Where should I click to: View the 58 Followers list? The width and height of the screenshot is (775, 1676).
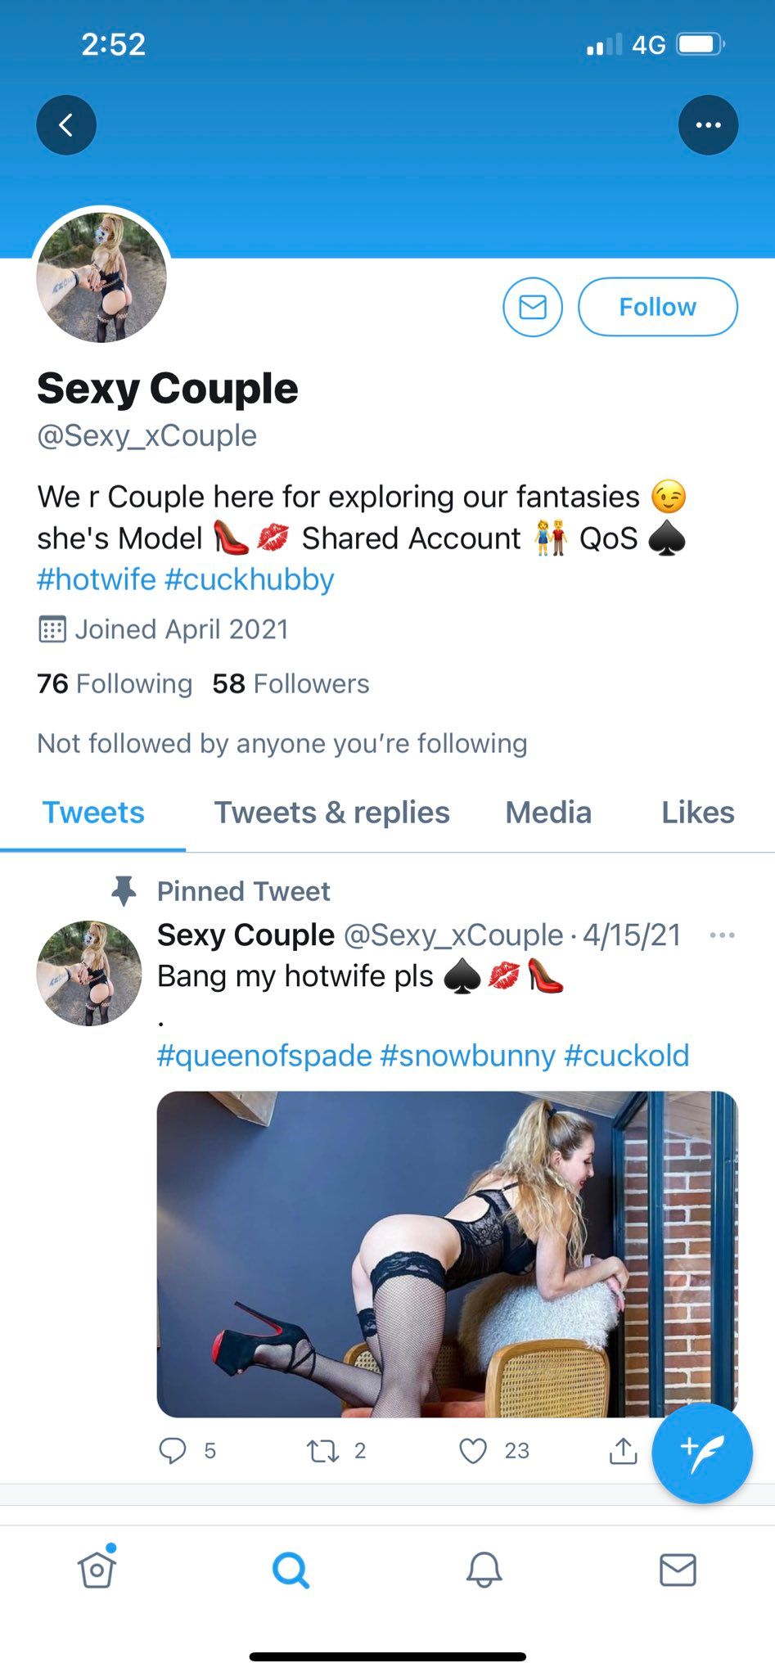[291, 683]
